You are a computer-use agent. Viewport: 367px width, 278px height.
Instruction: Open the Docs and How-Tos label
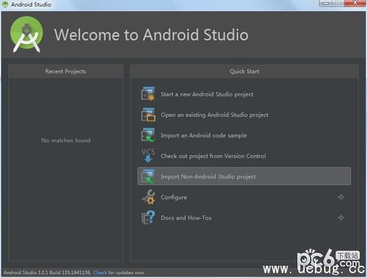click(186, 218)
